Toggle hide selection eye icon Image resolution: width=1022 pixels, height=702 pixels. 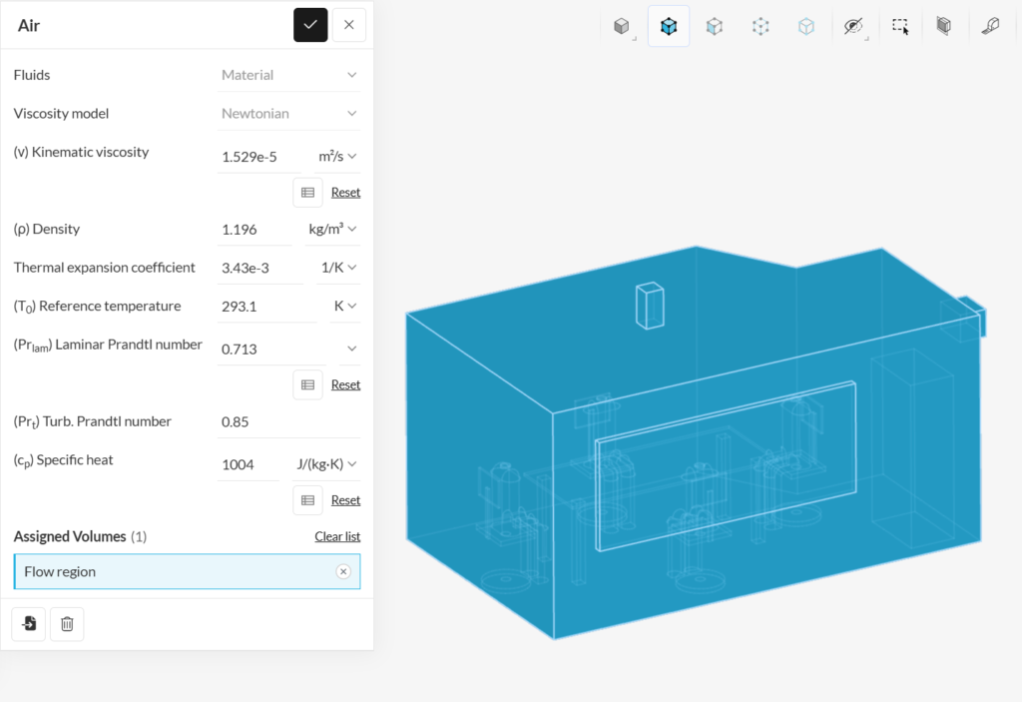tap(853, 26)
